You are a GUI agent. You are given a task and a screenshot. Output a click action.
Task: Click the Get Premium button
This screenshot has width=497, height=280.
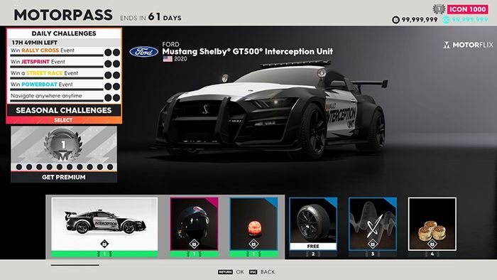(x=64, y=177)
